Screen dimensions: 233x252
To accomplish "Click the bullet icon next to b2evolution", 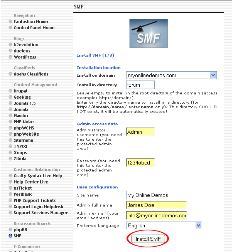I will (x=10, y=45).
